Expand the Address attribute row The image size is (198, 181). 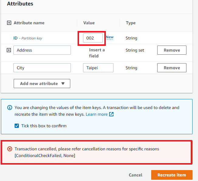pos(9,50)
